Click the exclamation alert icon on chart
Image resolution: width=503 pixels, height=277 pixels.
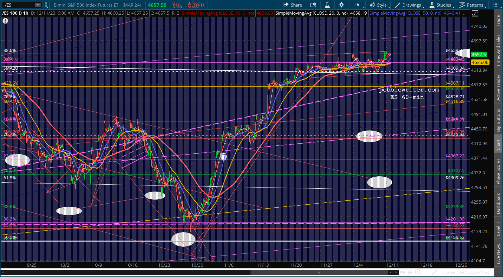point(5,21)
